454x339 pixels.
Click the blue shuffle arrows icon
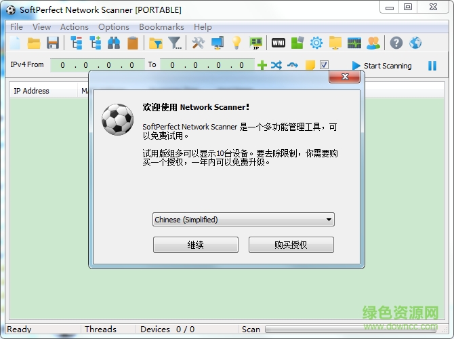[276, 65]
